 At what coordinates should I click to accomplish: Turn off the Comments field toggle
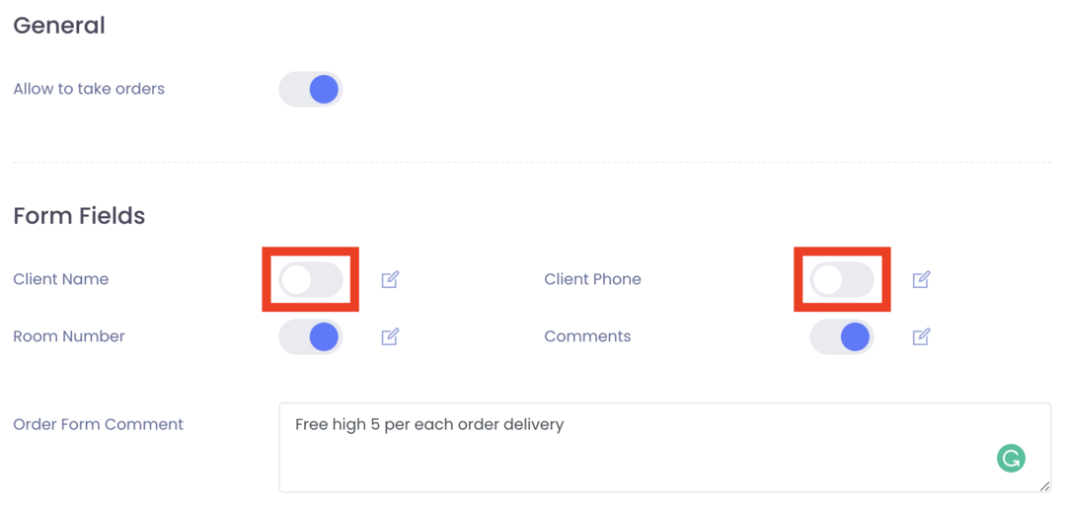[x=842, y=336]
